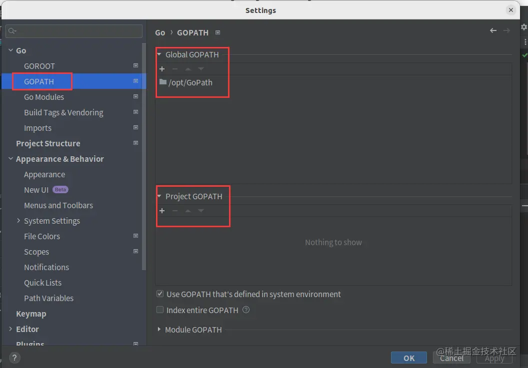Image resolution: width=528 pixels, height=368 pixels.
Task: Open help for Index entire GOPATH
Action: 246,310
